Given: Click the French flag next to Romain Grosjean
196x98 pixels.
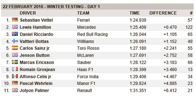Looking at the screenshot, I should 15,69.
